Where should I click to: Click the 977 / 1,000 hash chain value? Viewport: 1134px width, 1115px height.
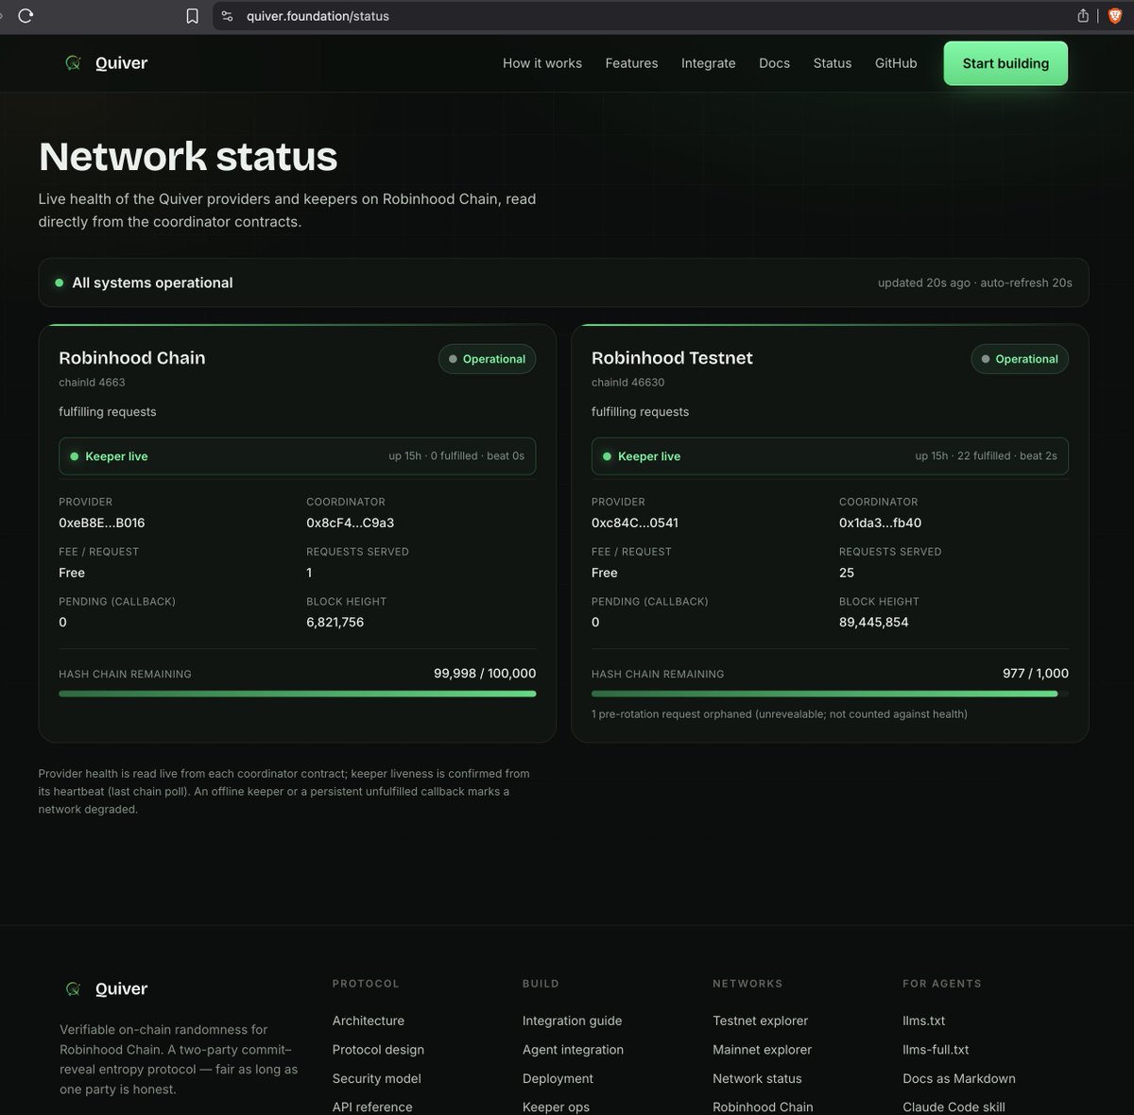pos(1036,674)
